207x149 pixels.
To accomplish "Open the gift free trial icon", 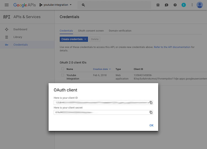I will point(158,5).
